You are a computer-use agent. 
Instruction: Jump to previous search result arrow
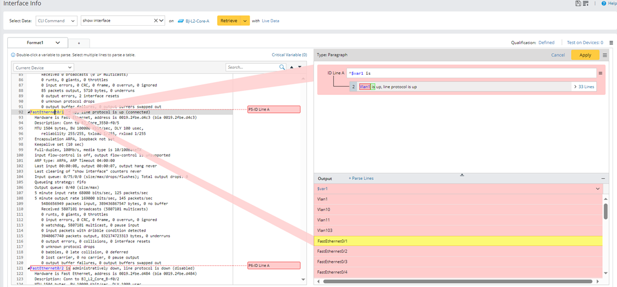[x=291, y=67]
